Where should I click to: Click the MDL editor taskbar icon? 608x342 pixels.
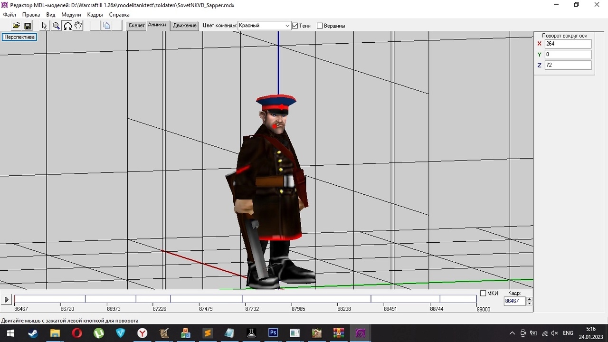pyautogui.click(x=361, y=333)
